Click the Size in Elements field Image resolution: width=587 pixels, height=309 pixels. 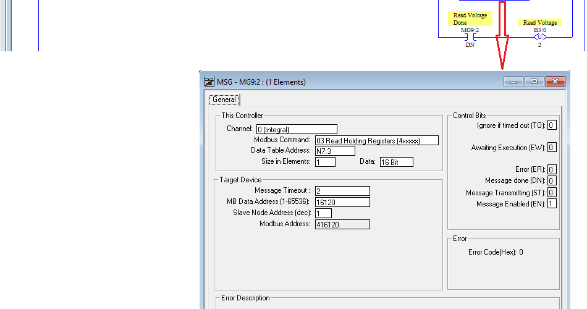(325, 162)
